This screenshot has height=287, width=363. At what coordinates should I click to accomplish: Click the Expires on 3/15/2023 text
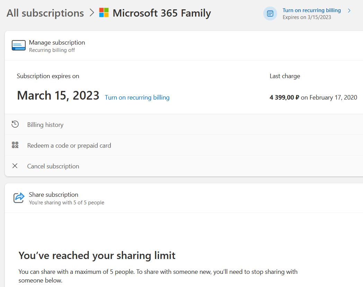coord(307,17)
